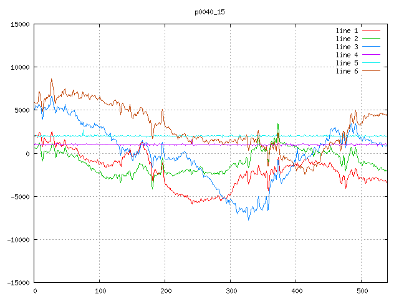Screen dimensions: 399x299
Task: Click the 300 label on the x-axis
Action: pyautogui.click(x=231, y=291)
